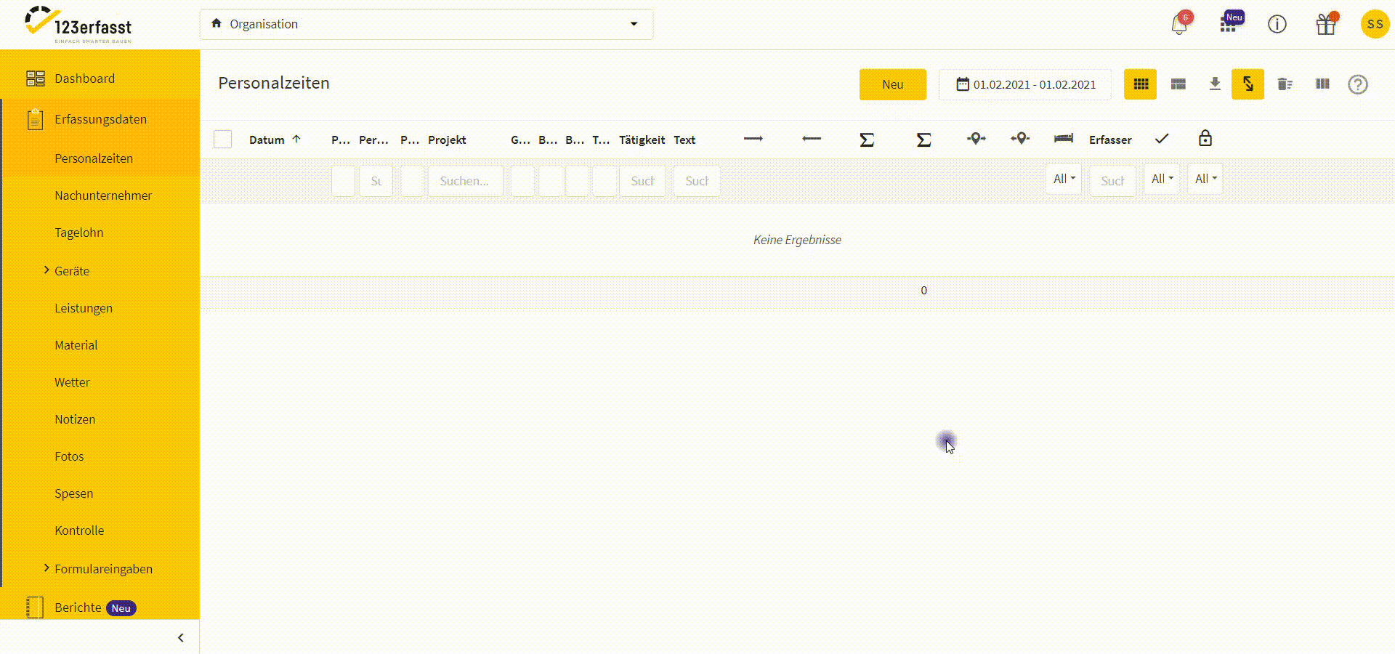The image size is (1395, 654).
Task: Open Notizen in the sidebar
Action: click(x=75, y=419)
